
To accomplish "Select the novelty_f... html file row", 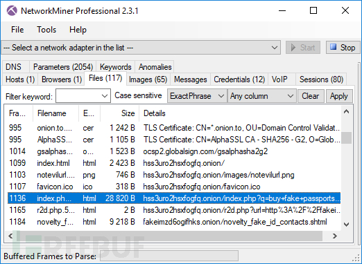I will (174, 222).
